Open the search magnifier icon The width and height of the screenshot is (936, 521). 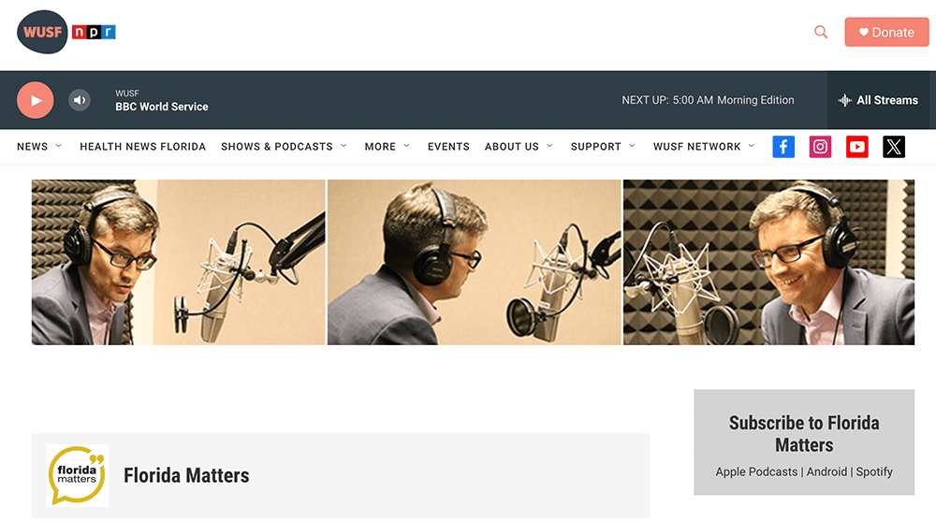coord(821,32)
